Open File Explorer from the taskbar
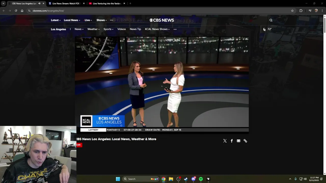Screen dimensions: 326x183 coord(171,179)
